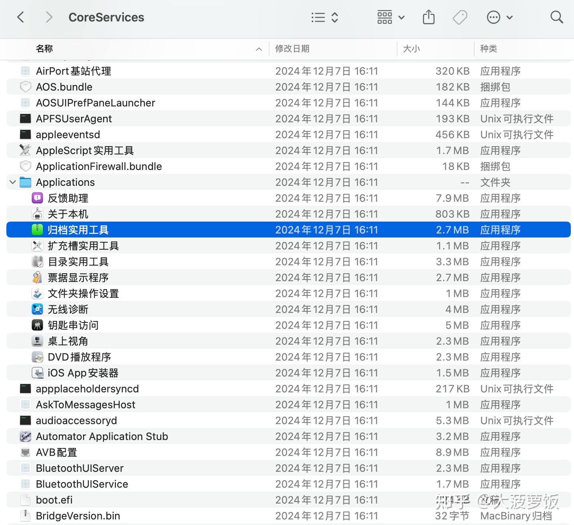The image size is (574, 525).
Task: Select the AppleScript 实用工具 hammer icon
Action: point(25,150)
